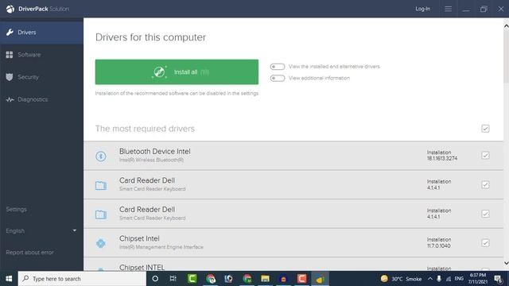
Task: Click the Chipset Intel chip icon
Action: (x=101, y=243)
